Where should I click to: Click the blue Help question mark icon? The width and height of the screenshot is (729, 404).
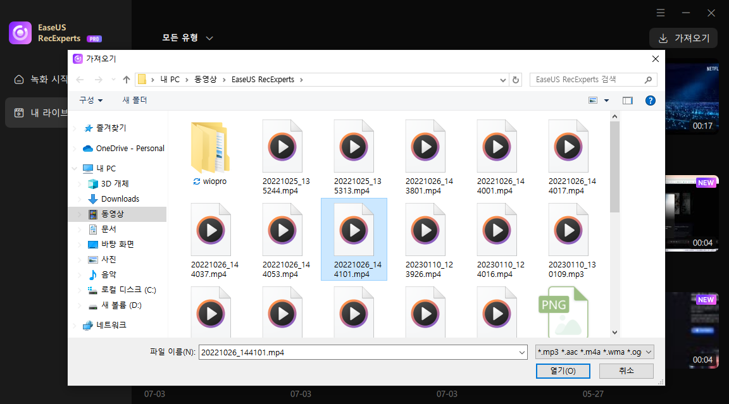click(650, 100)
